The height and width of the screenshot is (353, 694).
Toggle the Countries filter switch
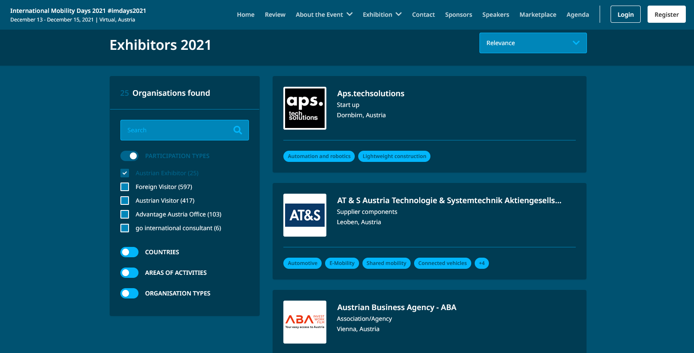tap(129, 252)
